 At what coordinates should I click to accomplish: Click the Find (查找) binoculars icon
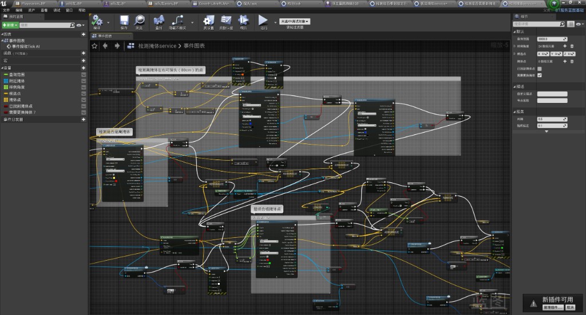tap(159, 21)
